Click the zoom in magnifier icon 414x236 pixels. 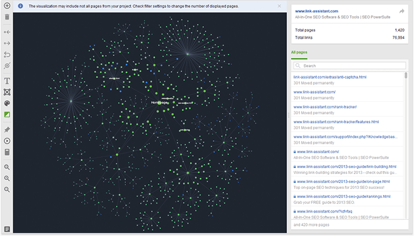pyautogui.click(x=7, y=179)
